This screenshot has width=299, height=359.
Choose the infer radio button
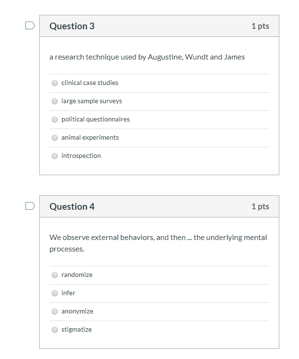pos(55,293)
